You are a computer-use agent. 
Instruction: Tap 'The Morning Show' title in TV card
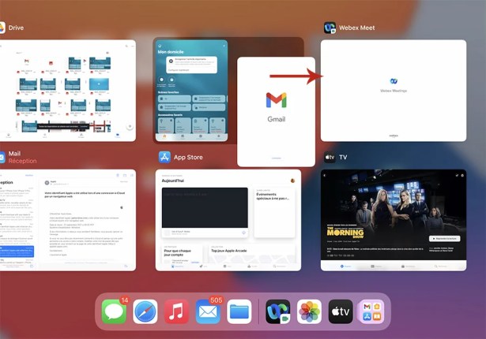pyautogui.click(x=345, y=233)
